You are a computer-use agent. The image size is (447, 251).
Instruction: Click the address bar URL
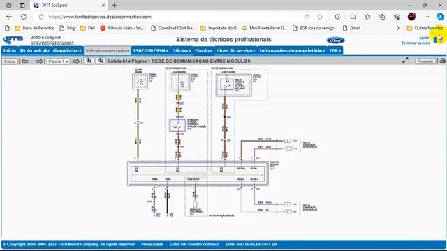pos(100,17)
